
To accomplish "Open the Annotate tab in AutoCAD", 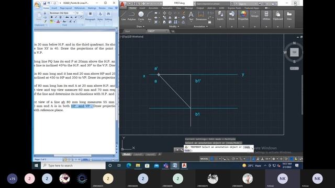I will point(153,8).
